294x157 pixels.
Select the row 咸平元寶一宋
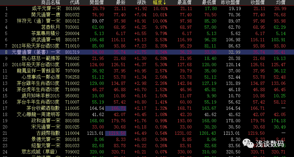(147, 8)
